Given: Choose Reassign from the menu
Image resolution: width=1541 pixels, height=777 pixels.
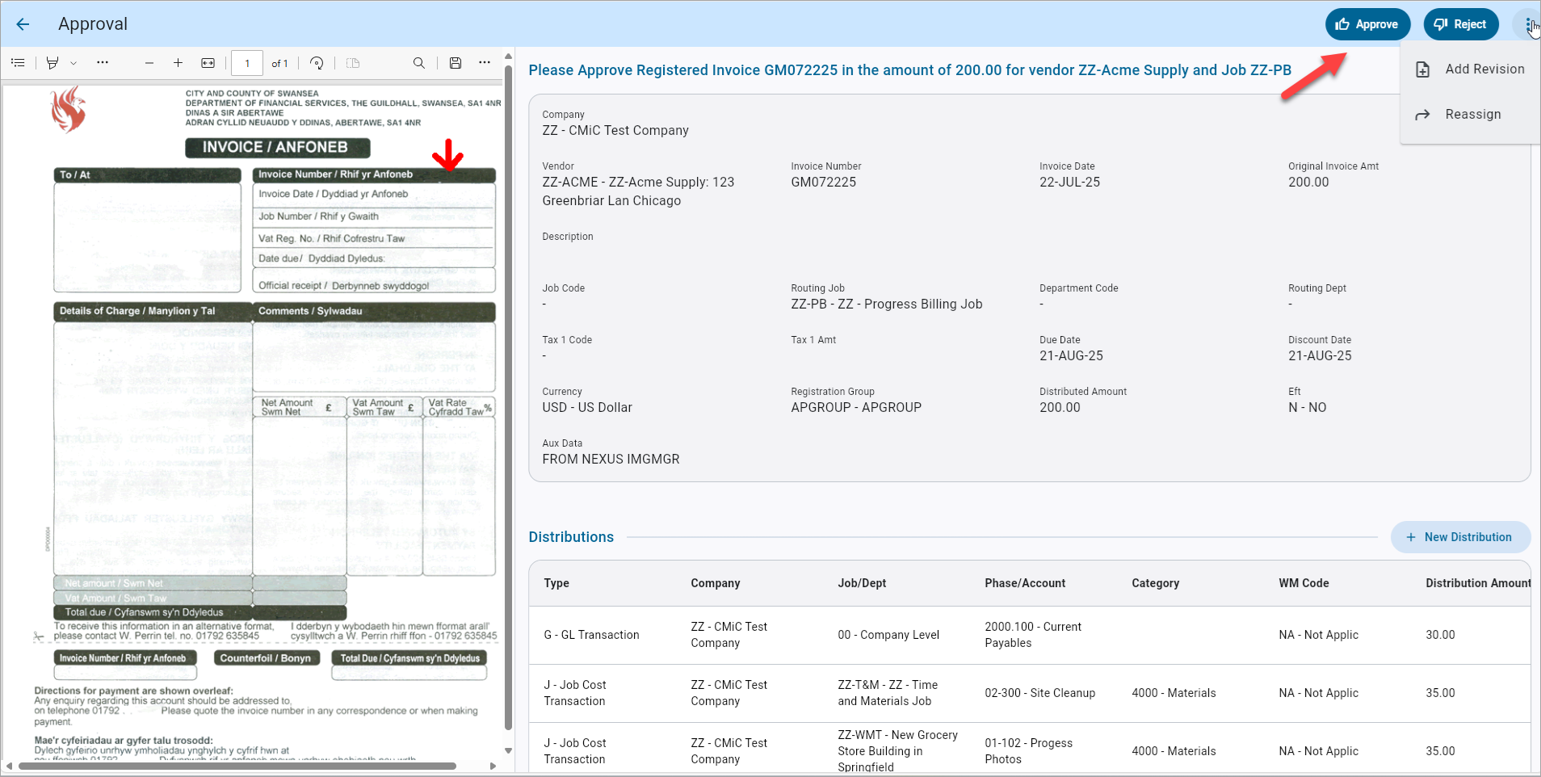Looking at the screenshot, I should click(1471, 115).
